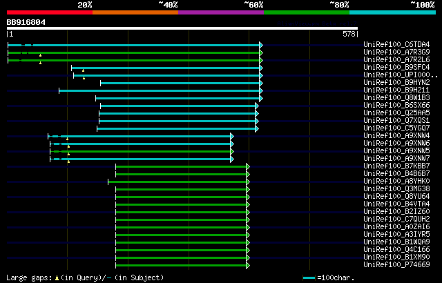The height and width of the screenshot is (283, 442).
Task: Click the UniRef100_P74669 label
Action: tap(396, 264)
